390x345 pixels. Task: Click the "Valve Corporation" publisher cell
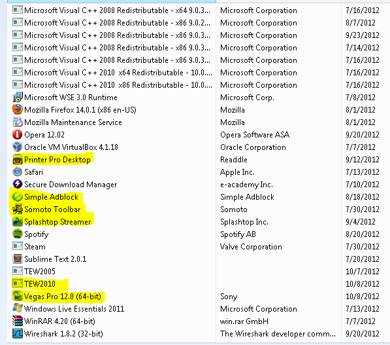pyautogui.click(x=251, y=247)
